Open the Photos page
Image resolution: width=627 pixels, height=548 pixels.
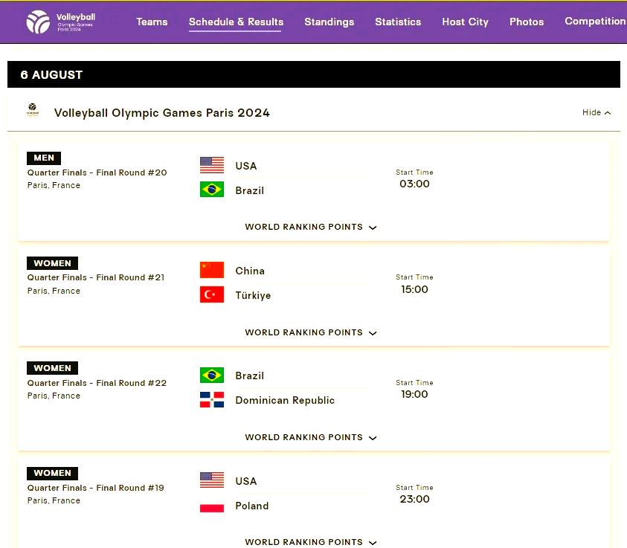coord(527,22)
